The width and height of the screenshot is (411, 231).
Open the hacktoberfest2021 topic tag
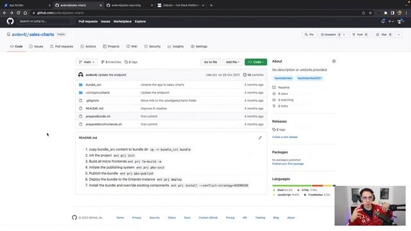pyautogui.click(x=310, y=78)
